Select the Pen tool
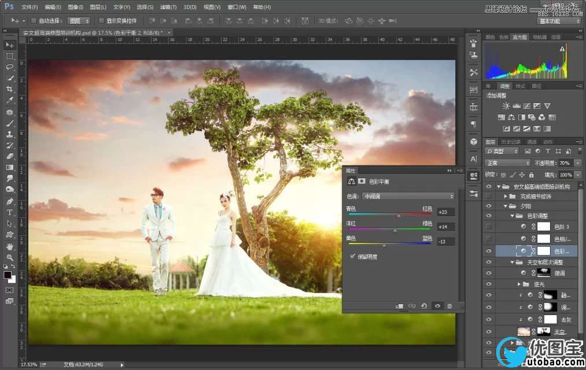Viewport: 586px width, 370px height. (x=10, y=202)
